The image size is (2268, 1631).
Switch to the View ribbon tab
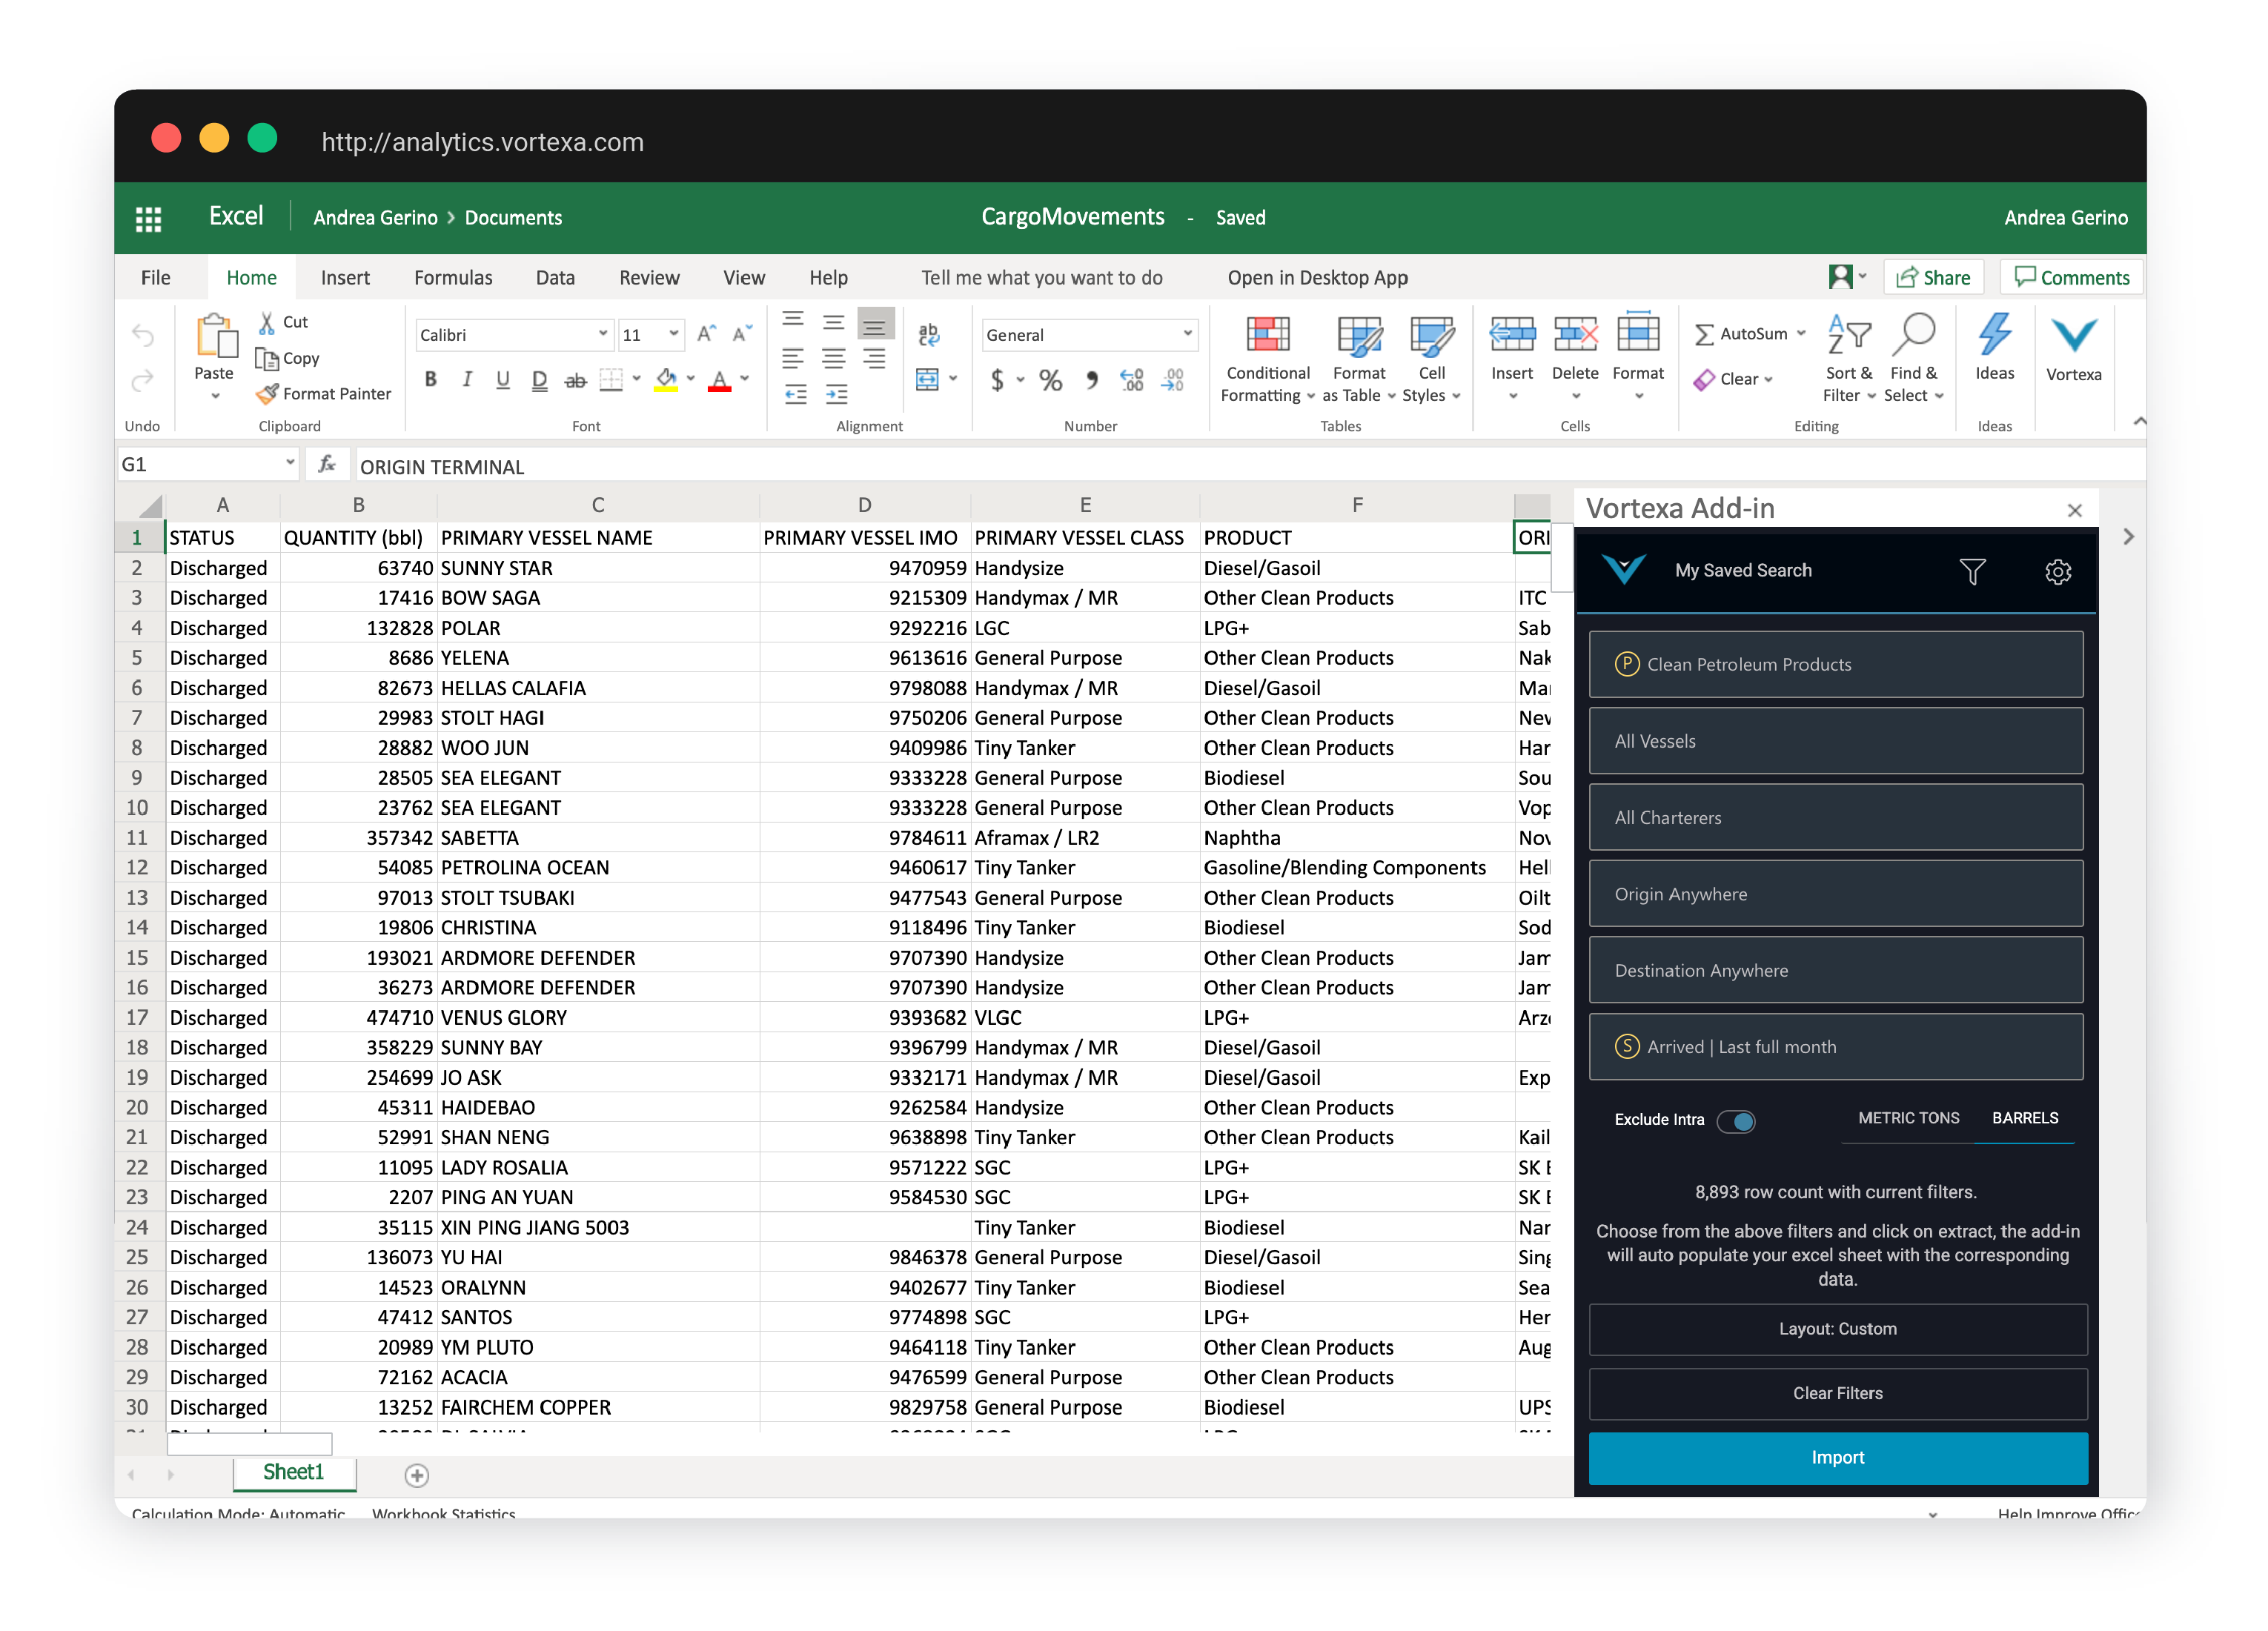(744, 278)
